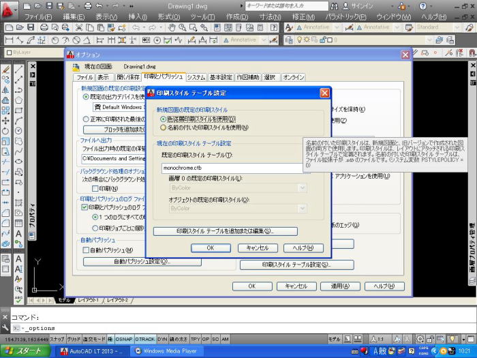477x358 pixels.
Task: Click 適用(A) button in Options dialog
Action: (x=340, y=286)
